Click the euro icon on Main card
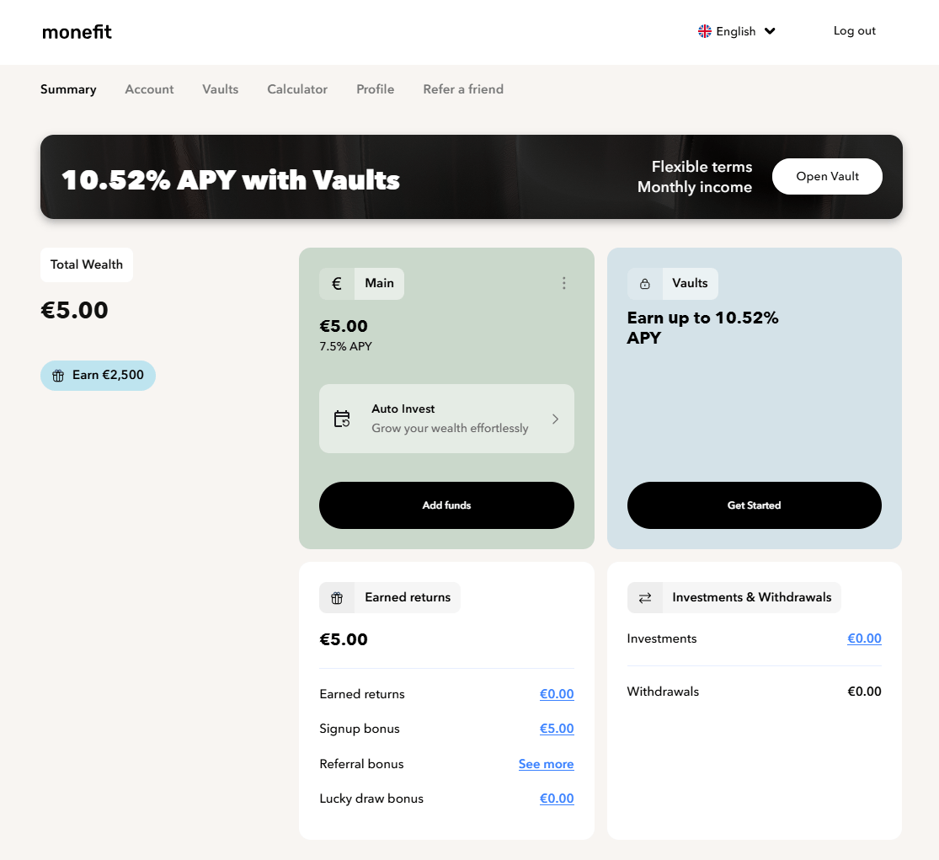The image size is (939, 860). 337,284
